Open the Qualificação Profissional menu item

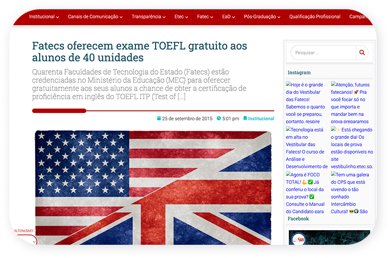tap(315, 17)
